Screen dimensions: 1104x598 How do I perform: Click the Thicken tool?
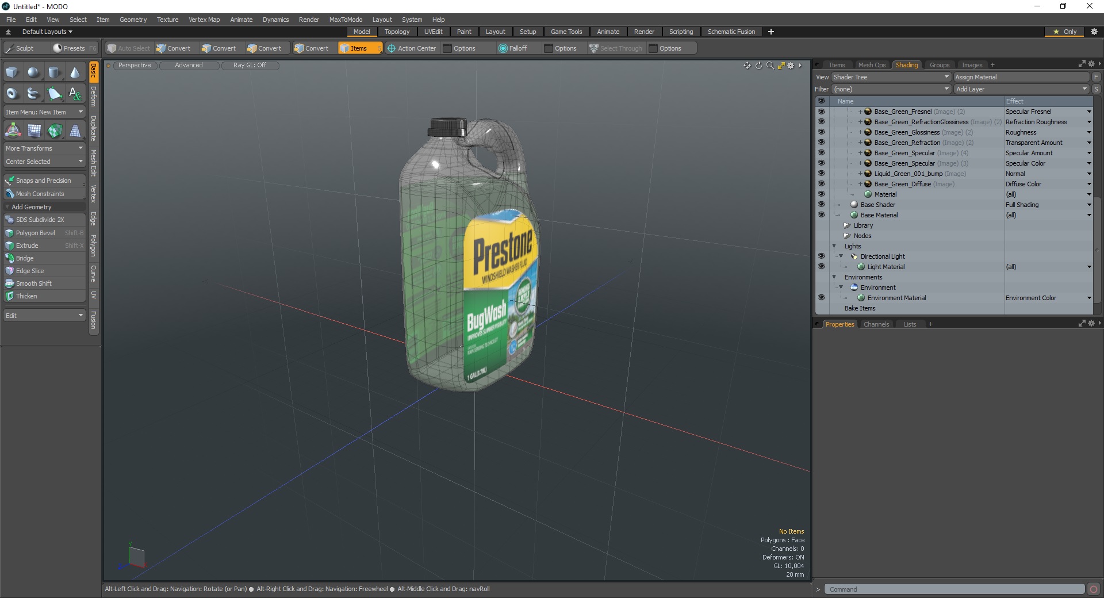point(45,296)
